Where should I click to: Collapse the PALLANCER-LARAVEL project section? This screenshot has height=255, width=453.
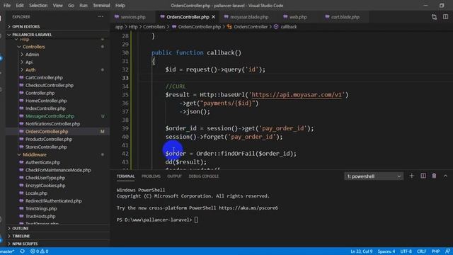tap(32, 35)
